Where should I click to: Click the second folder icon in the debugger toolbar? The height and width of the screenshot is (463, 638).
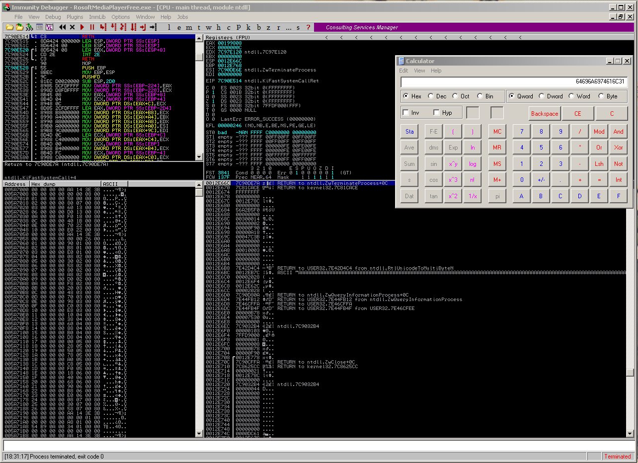[x=19, y=27]
